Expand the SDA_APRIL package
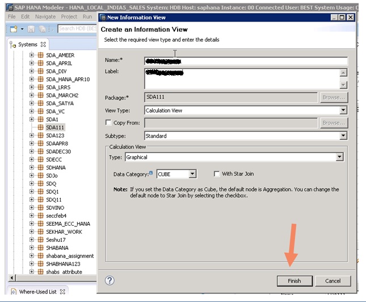 [32, 63]
